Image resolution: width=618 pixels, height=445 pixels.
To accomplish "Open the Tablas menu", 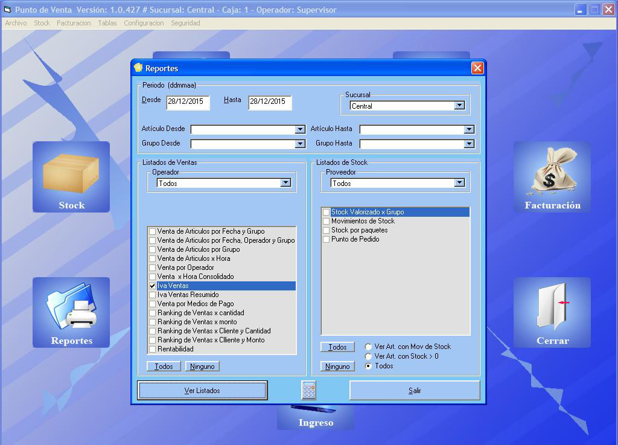I will click(x=107, y=24).
